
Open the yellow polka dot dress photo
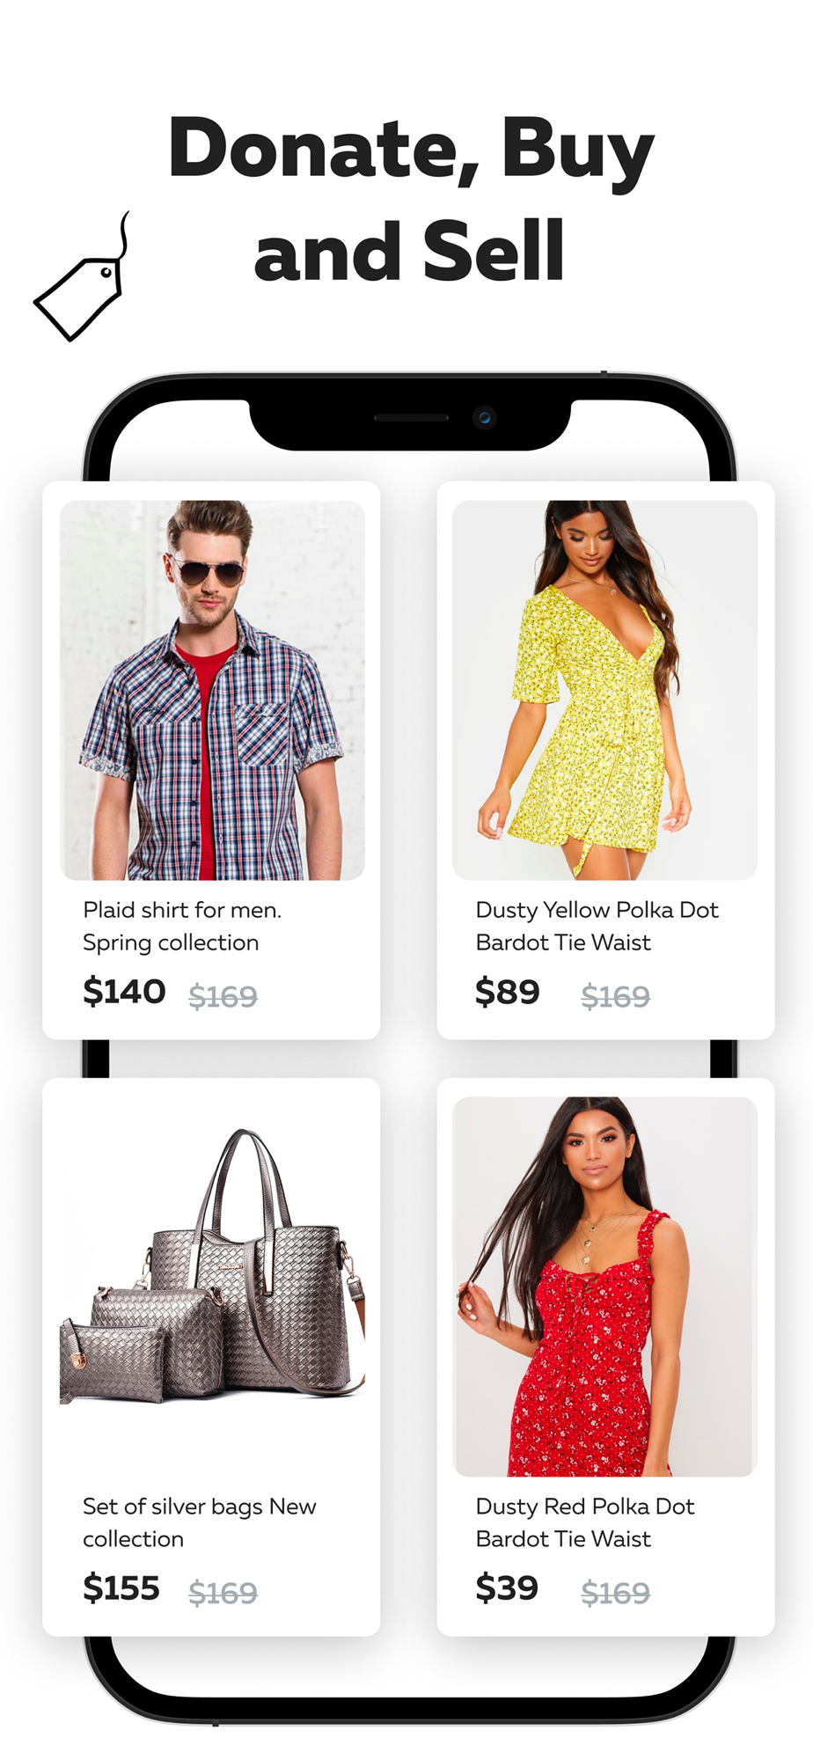click(x=604, y=690)
